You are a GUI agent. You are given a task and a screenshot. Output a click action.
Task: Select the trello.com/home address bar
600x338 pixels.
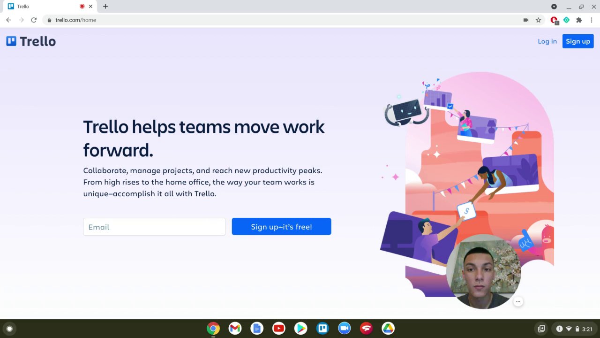coord(281,20)
